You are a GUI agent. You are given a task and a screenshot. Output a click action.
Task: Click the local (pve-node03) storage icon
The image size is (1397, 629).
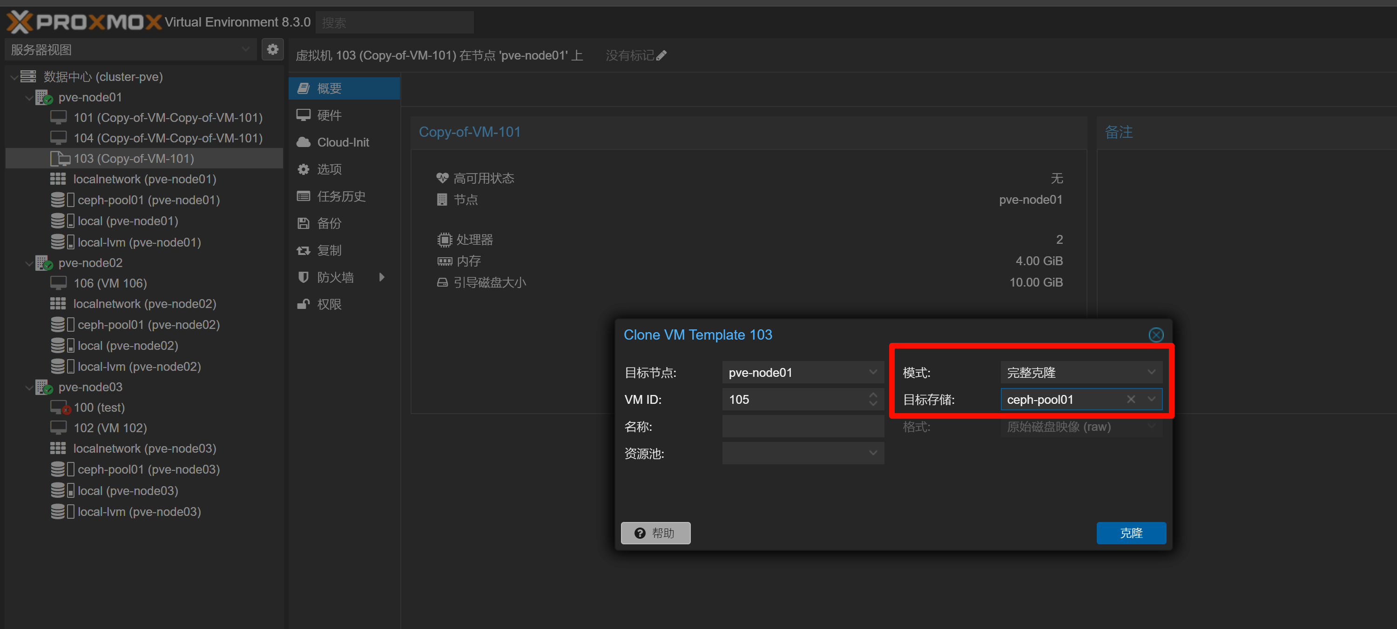point(62,491)
